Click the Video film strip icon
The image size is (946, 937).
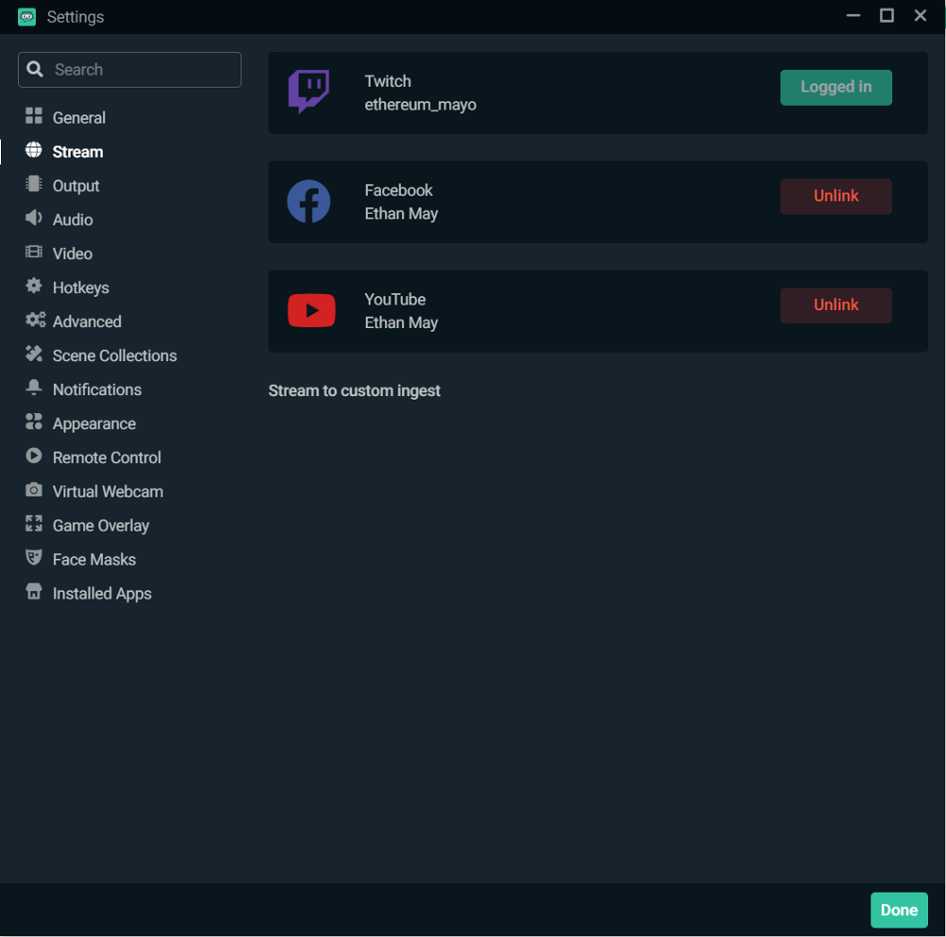click(34, 252)
